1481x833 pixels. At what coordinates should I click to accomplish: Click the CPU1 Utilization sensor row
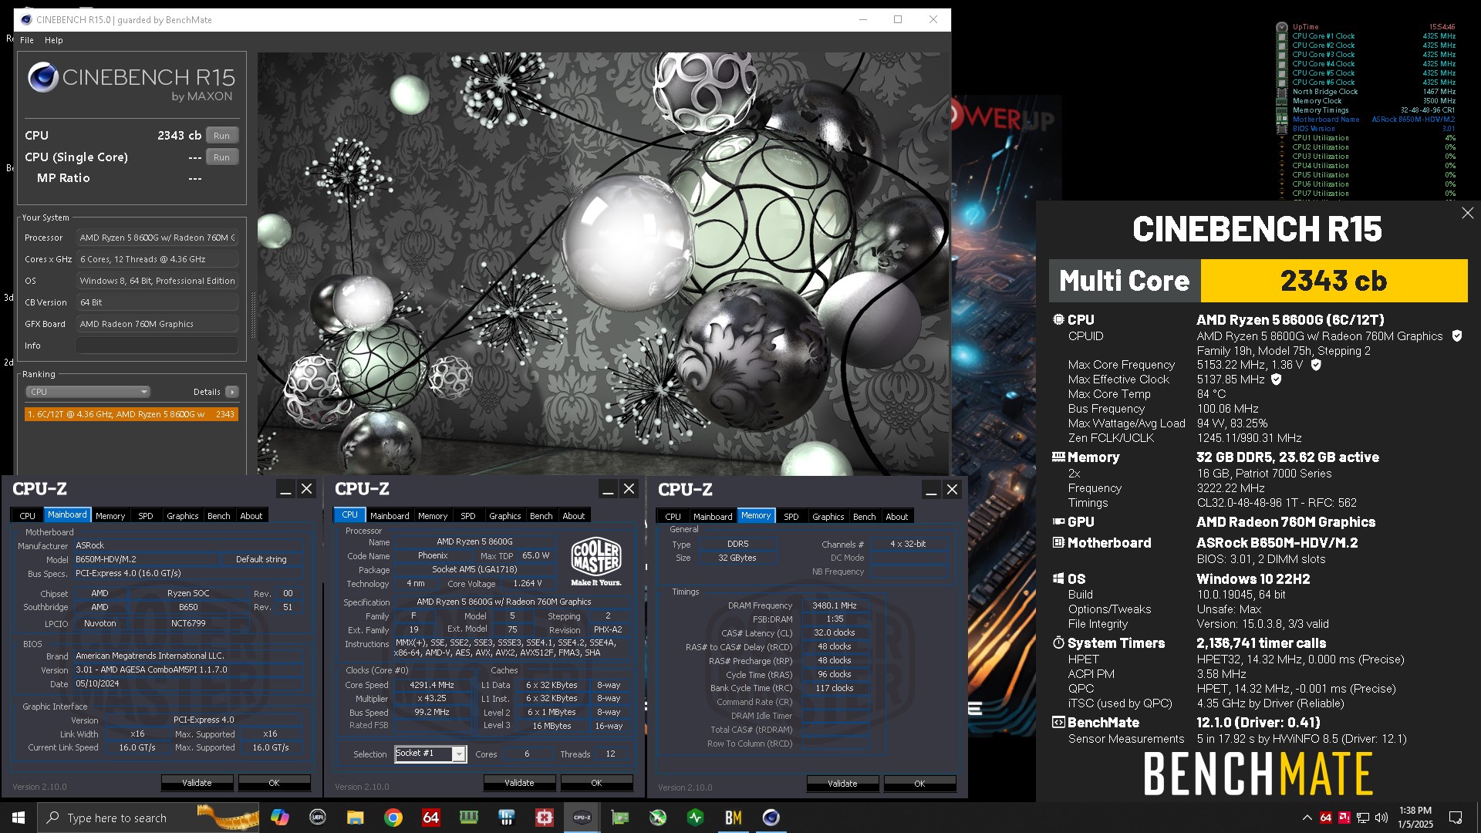(x=1365, y=138)
